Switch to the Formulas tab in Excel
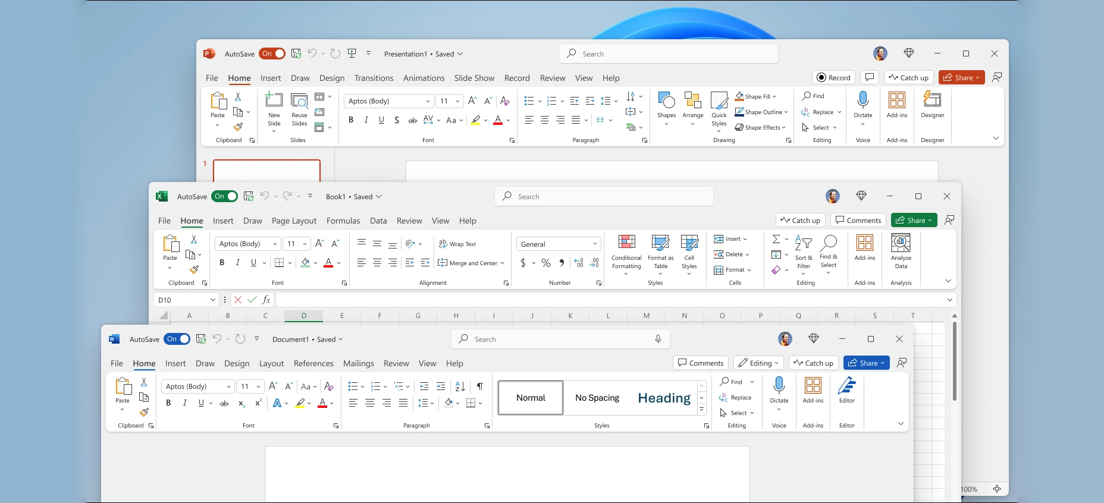Viewport: 1104px width, 503px height. 343,221
